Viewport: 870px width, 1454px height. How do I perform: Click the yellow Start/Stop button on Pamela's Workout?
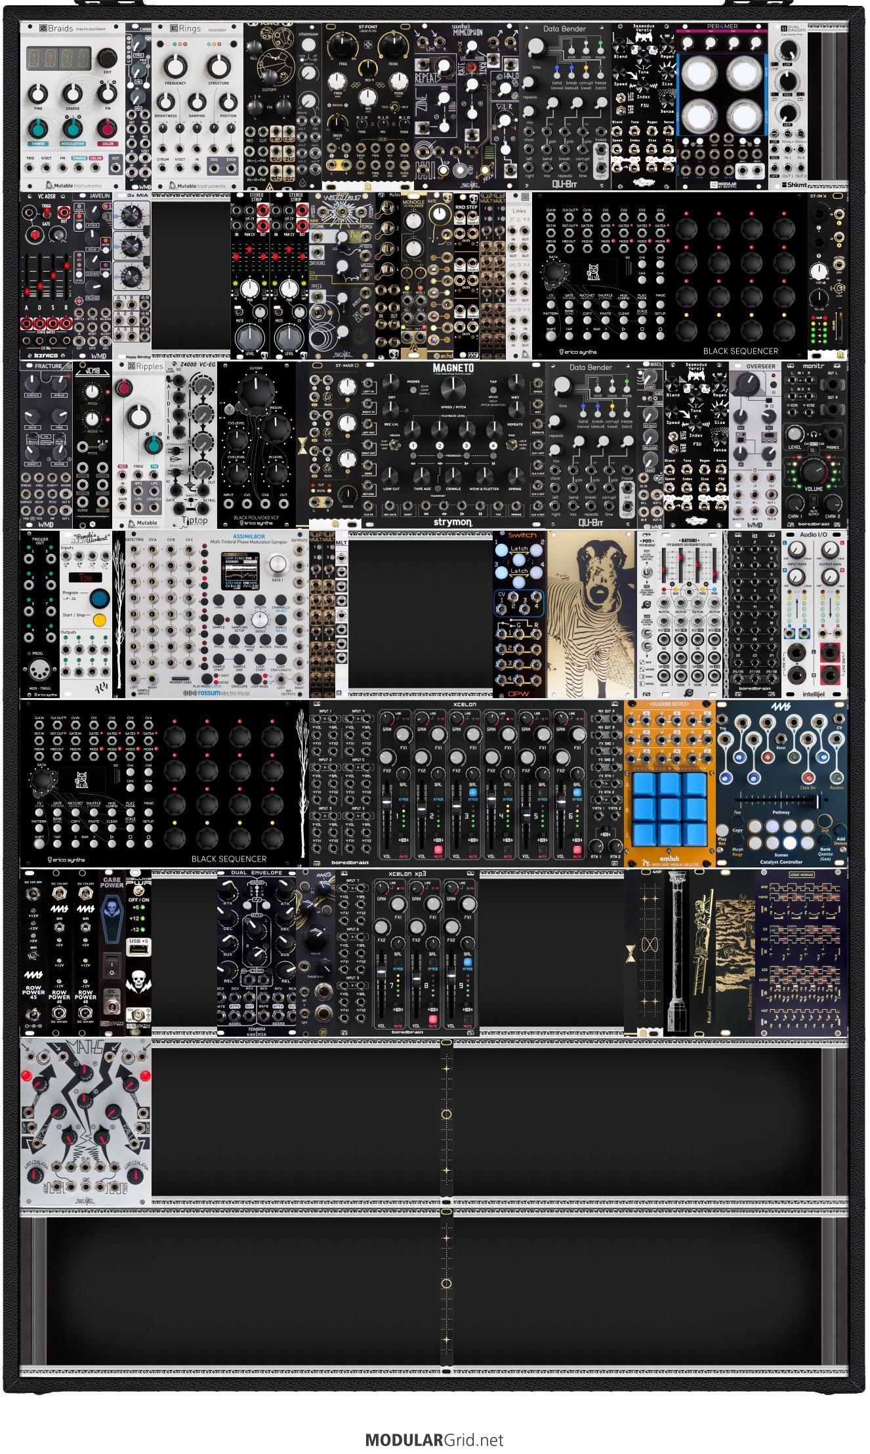100,619
